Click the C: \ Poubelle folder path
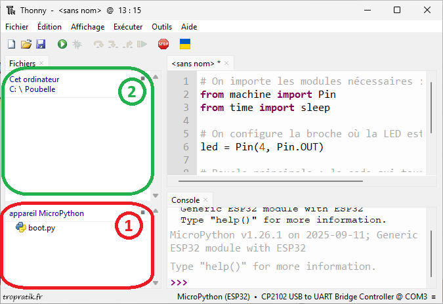The image size is (443, 304). tap(32, 89)
